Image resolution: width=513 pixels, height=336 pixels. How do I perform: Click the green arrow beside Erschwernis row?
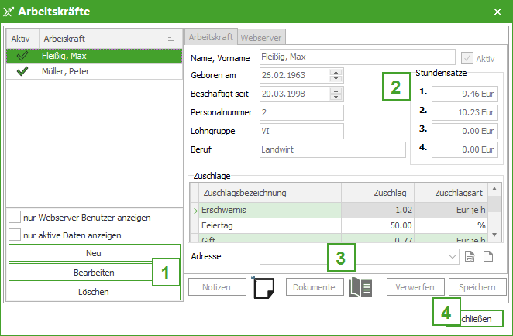194,211
